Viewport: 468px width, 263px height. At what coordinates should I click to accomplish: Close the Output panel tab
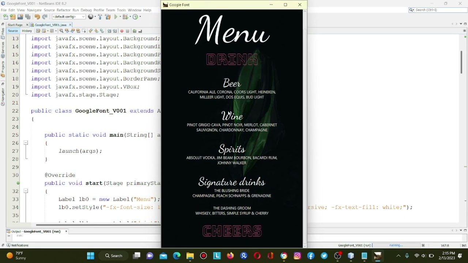66,231
